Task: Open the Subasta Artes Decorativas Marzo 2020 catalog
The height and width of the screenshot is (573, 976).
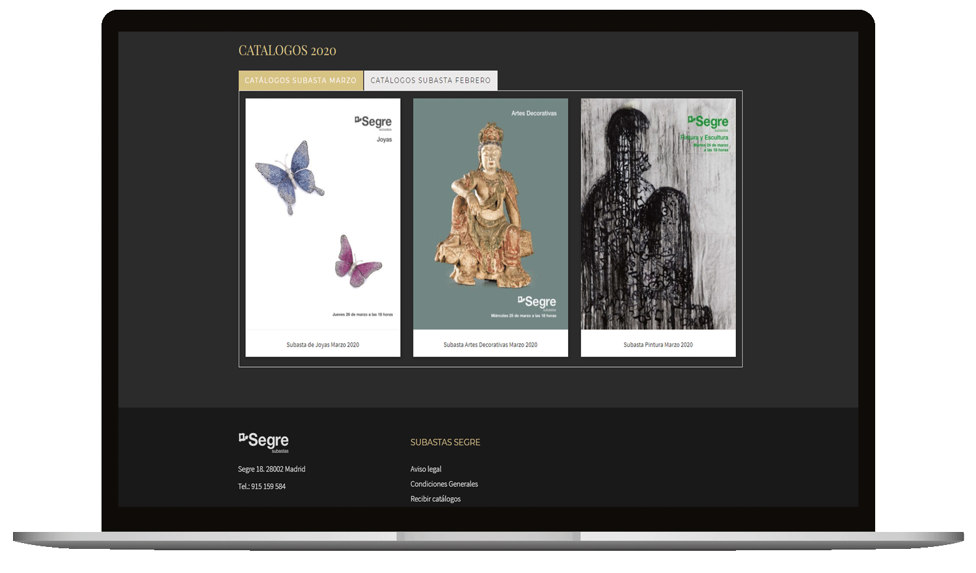Action: pos(491,344)
